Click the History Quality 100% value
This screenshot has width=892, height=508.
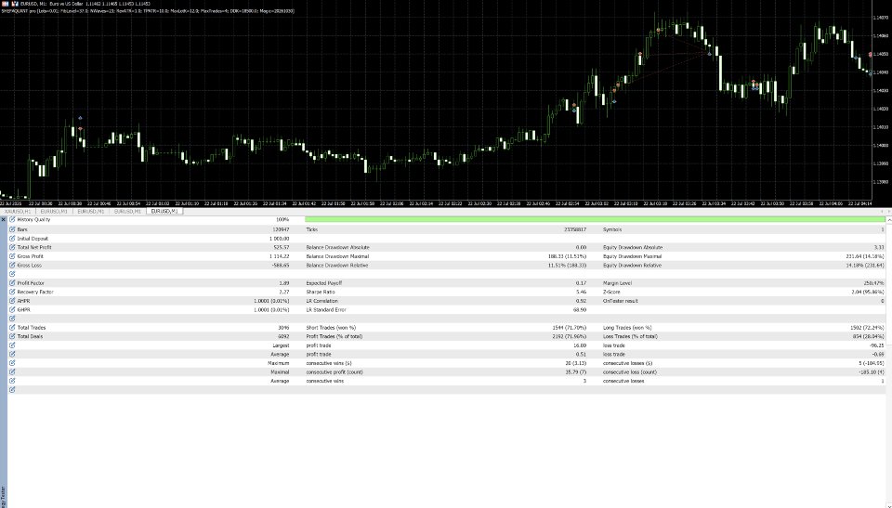(x=282, y=219)
